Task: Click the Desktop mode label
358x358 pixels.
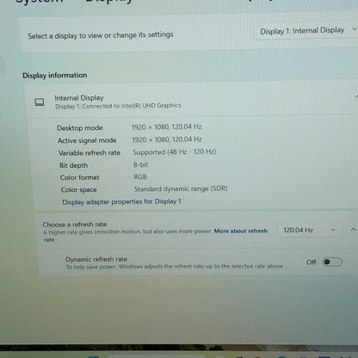Action: (x=79, y=128)
